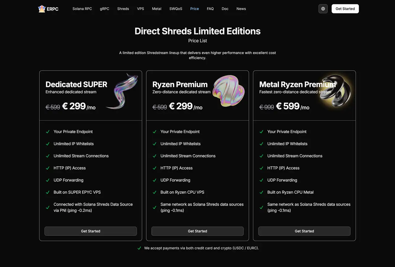The height and width of the screenshot is (267, 395).
Task: Click the gRPC navigation link
Action: tap(104, 9)
